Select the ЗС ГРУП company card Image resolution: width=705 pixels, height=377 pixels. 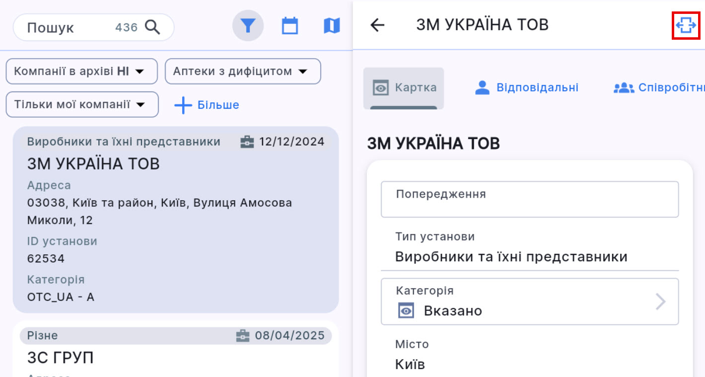pos(61,357)
